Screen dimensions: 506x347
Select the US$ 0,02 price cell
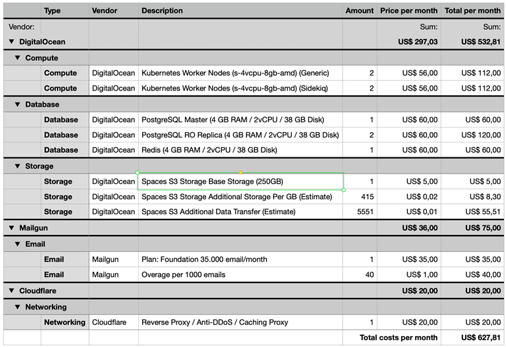(x=409, y=197)
